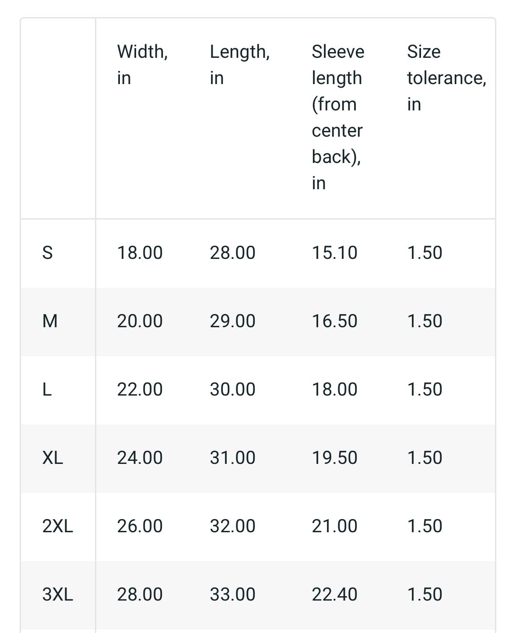Click the 33.00 length value for 3XL
The height and width of the screenshot is (633, 516).
click(x=232, y=594)
